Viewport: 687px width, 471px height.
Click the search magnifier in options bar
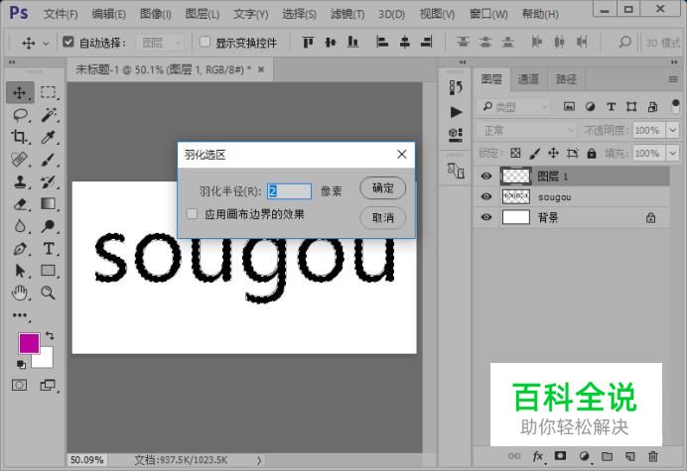click(x=624, y=42)
